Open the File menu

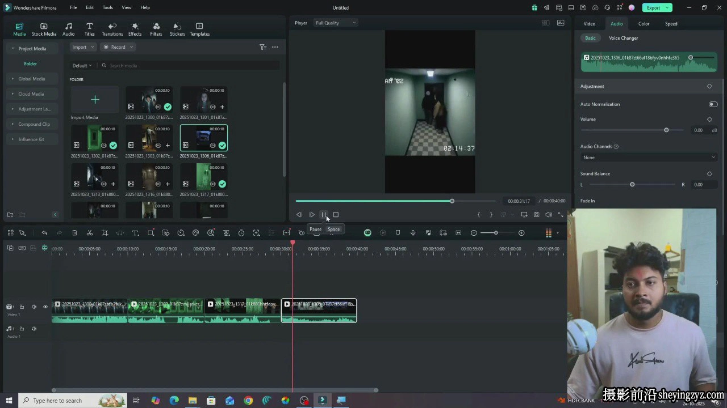[x=73, y=8]
